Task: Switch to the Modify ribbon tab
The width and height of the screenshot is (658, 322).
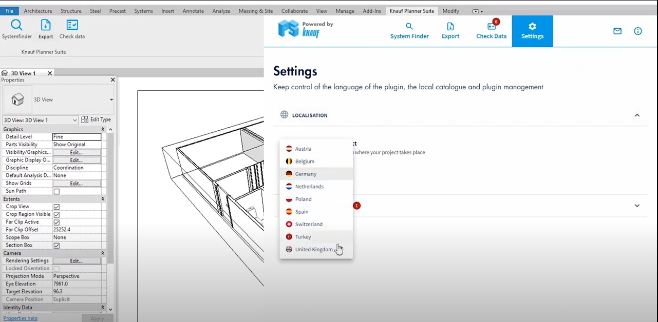Action: 451,11
